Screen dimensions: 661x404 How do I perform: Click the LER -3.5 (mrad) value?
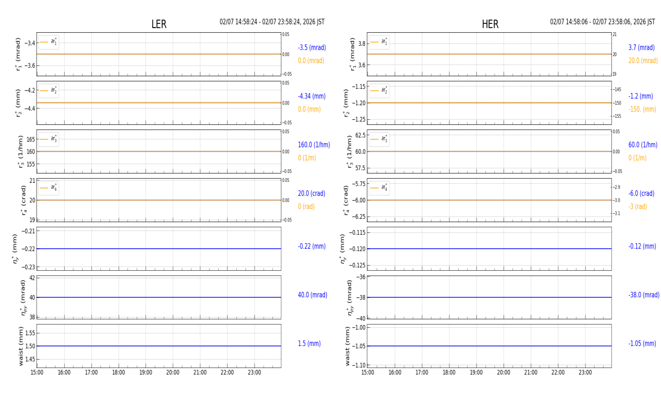point(312,48)
